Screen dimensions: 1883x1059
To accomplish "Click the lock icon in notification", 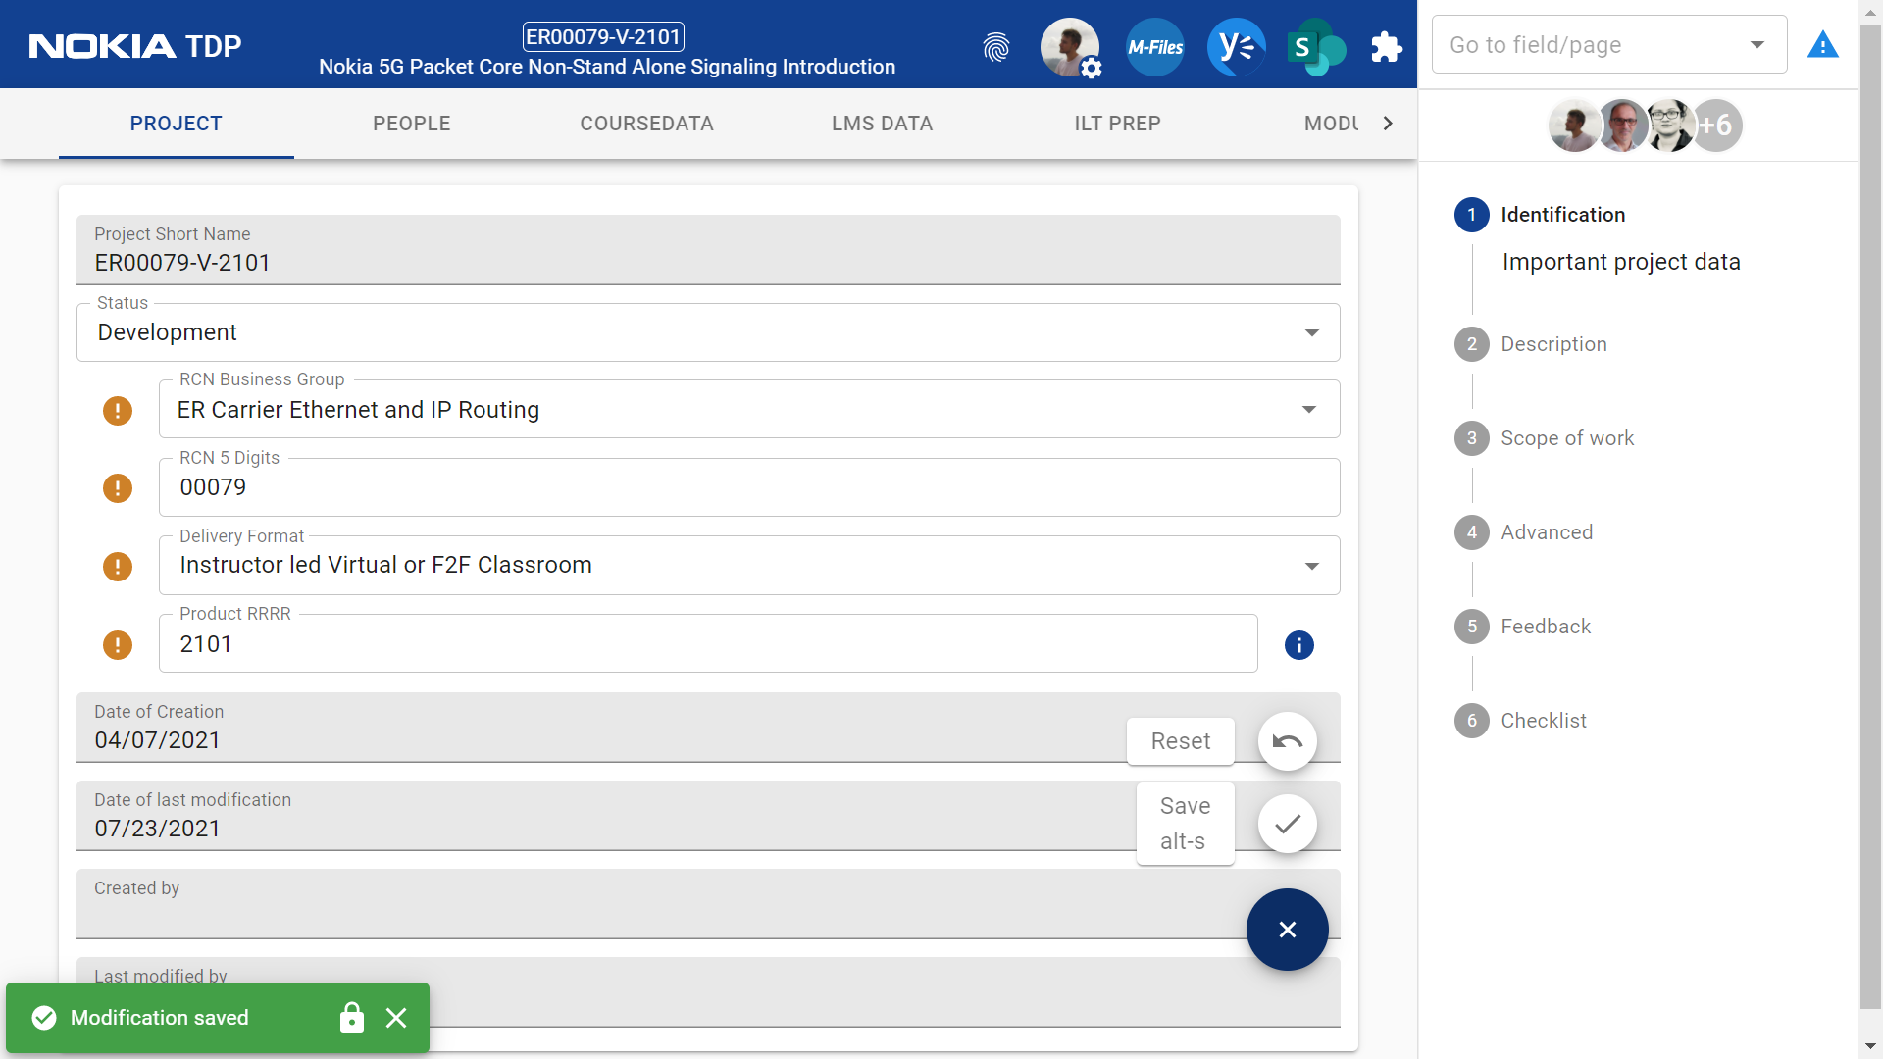I will 351,1018.
